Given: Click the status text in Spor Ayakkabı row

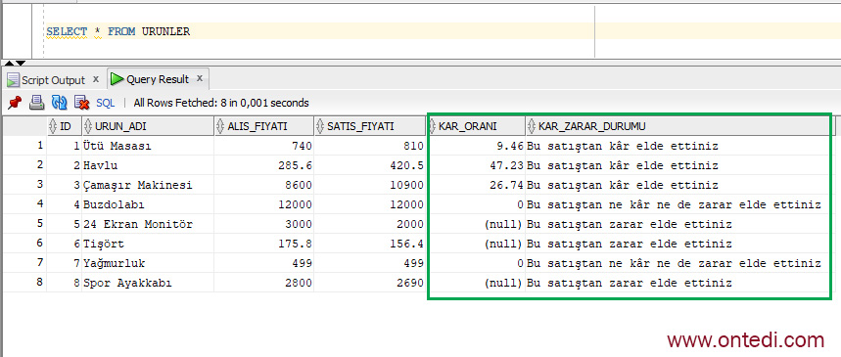Looking at the screenshot, I should click(x=630, y=283).
